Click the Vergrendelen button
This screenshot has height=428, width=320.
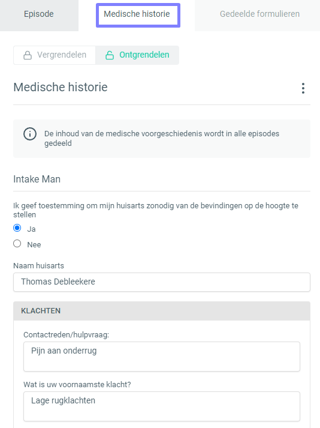coord(55,55)
